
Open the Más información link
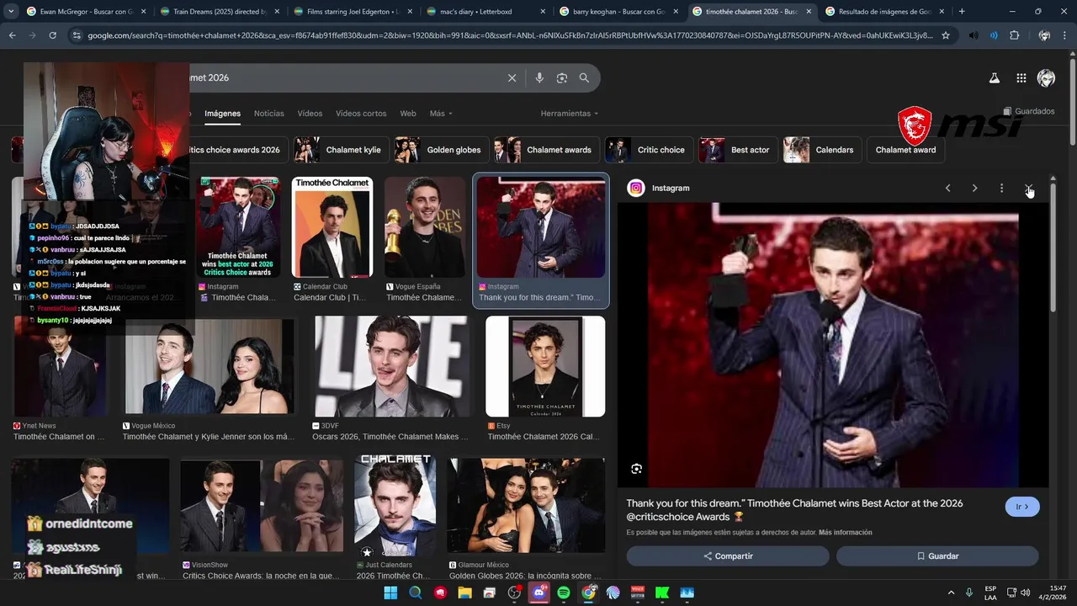tap(845, 533)
